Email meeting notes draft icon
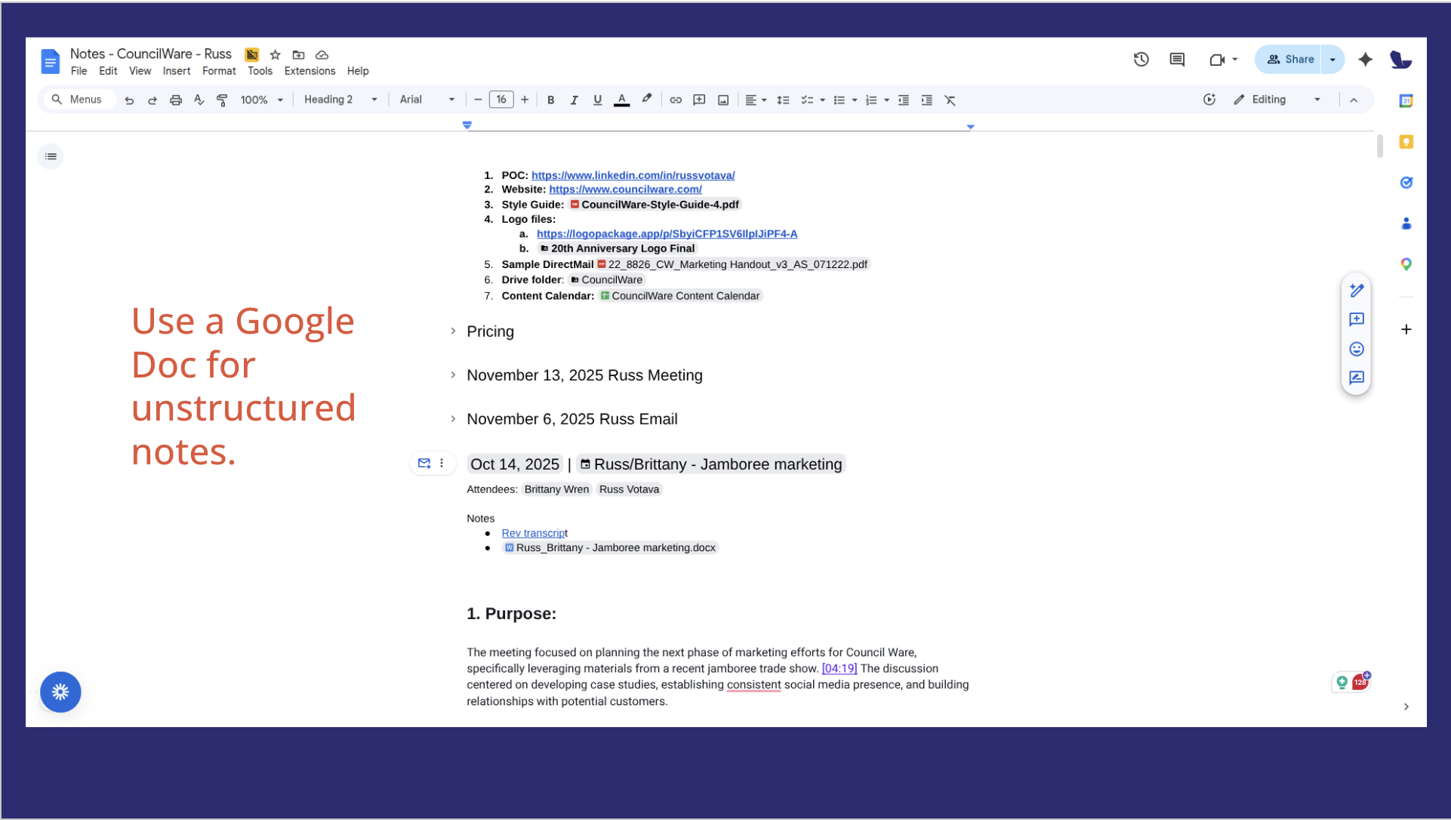 tap(424, 463)
